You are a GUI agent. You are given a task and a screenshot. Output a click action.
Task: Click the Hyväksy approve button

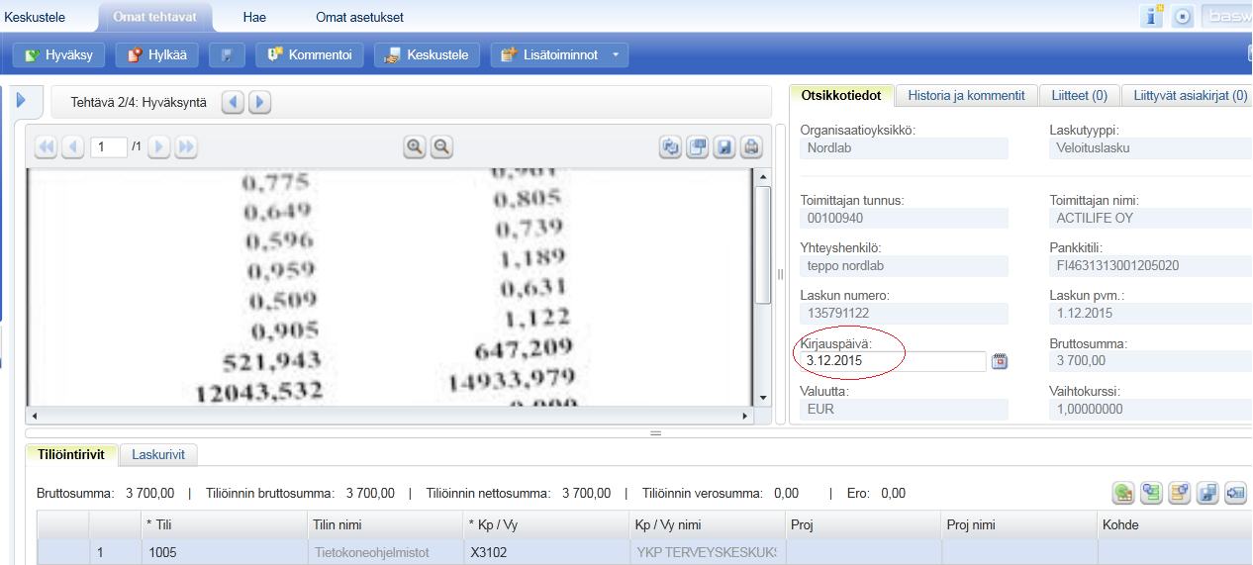pyautogui.click(x=58, y=55)
